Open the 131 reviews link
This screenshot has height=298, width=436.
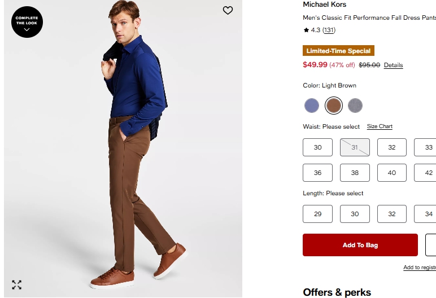point(329,30)
